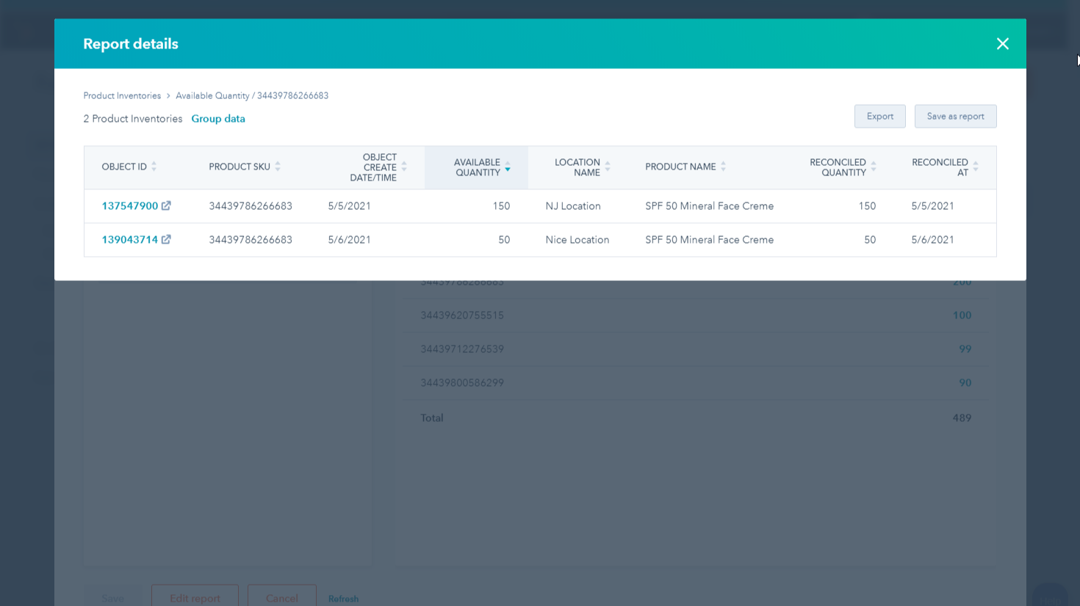
Task: Sort by Product Name column arrows
Action: click(723, 167)
